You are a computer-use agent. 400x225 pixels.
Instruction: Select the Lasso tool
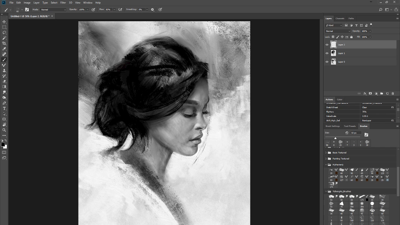point(4,32)
